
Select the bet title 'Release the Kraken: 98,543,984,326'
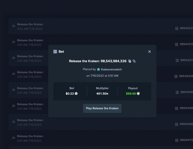coord(98,61)
